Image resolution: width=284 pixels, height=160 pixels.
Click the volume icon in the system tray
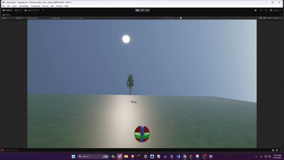tap(269, 156)
